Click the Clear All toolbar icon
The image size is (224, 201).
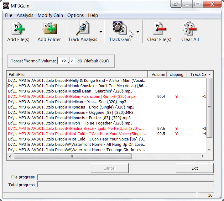pos(190,32)
